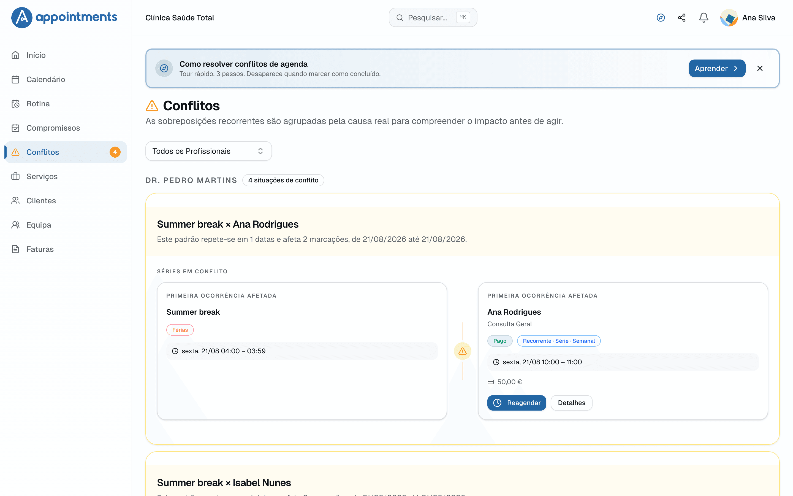Screen dimensions: 793x496
Task: Click the Rotina calendar-clock icon
Action: (15, 104)
